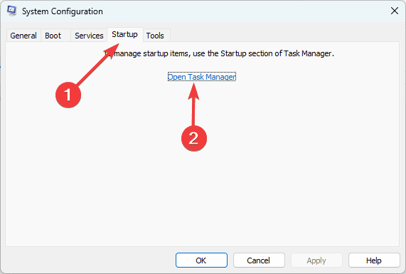Click the greyed-out Apply button

pos(316,260)
